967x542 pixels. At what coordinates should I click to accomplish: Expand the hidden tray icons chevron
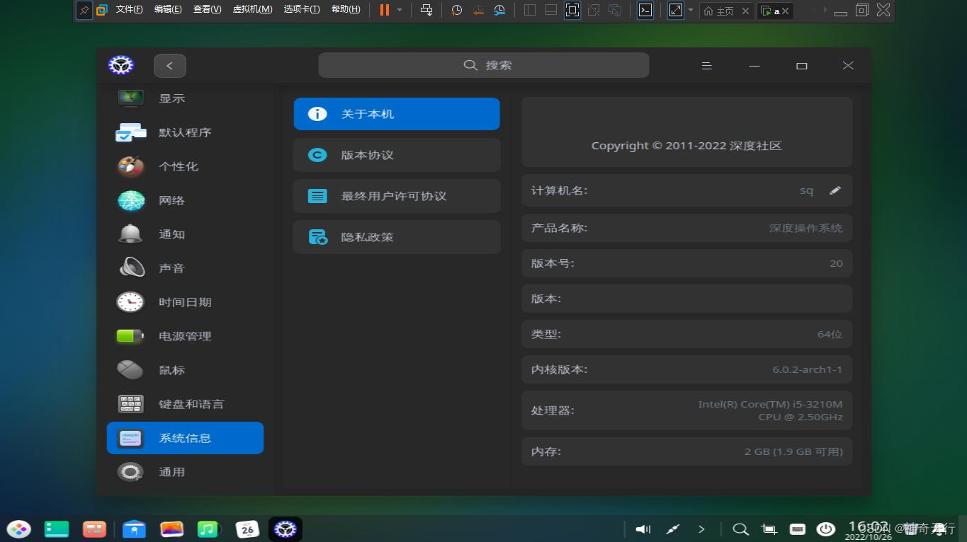(x=701, y=529)
